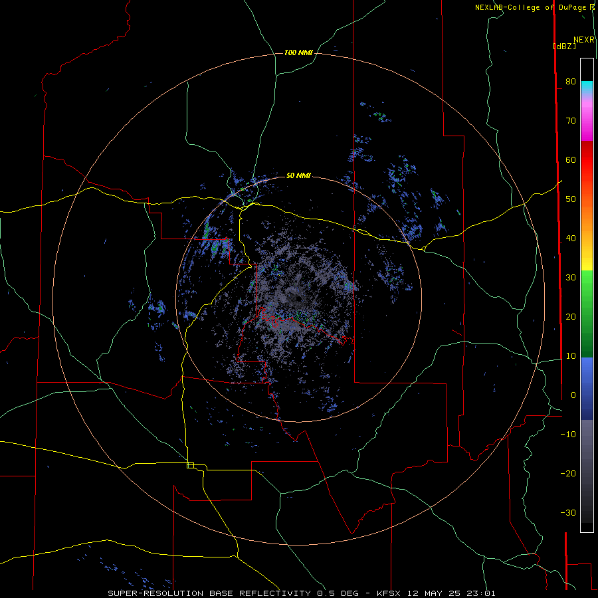598x598 pixels.
Task: Click the blue segment of the color bar
Action: tap(587, 388)
